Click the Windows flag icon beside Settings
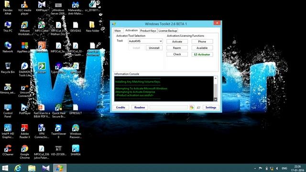The width and height of the screenshot is (306, 172). tap(198, 107)
